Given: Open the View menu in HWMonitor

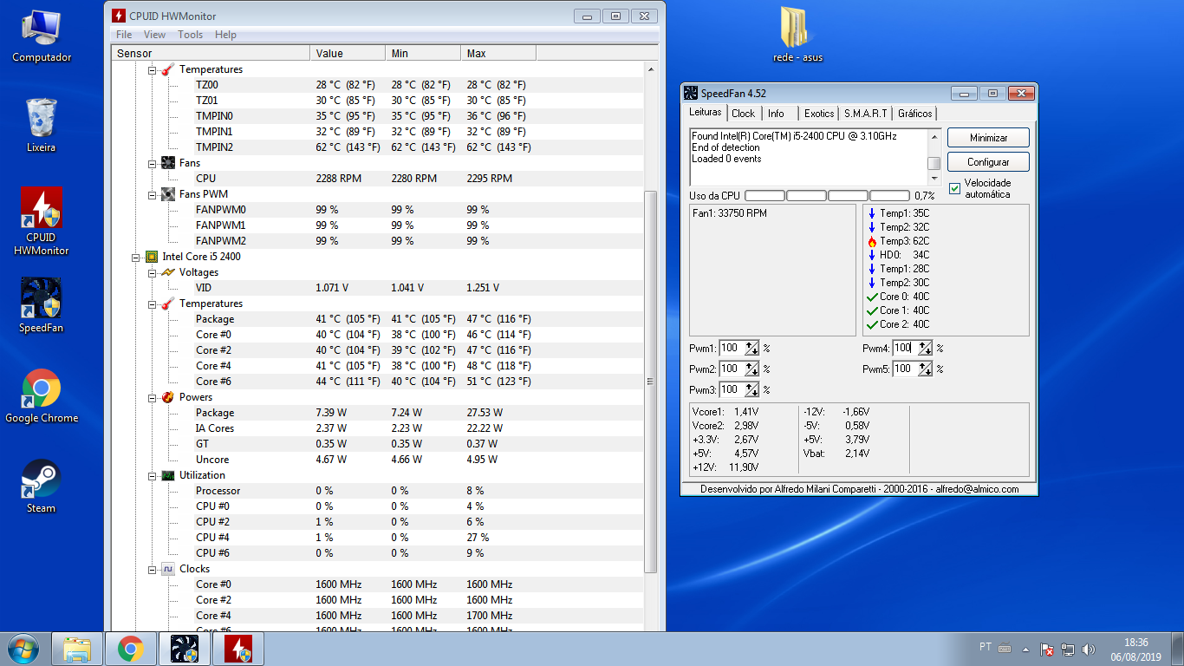Looking at the screenshot, I should click(x=154, y=35).
